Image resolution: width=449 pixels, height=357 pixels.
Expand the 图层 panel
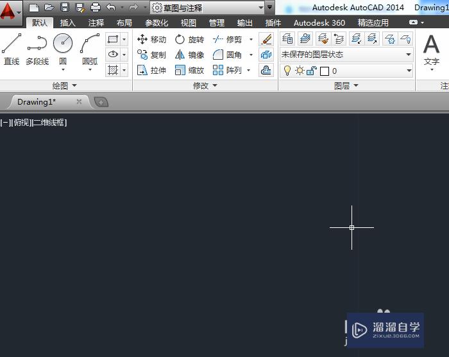click(x=346, y=85)
